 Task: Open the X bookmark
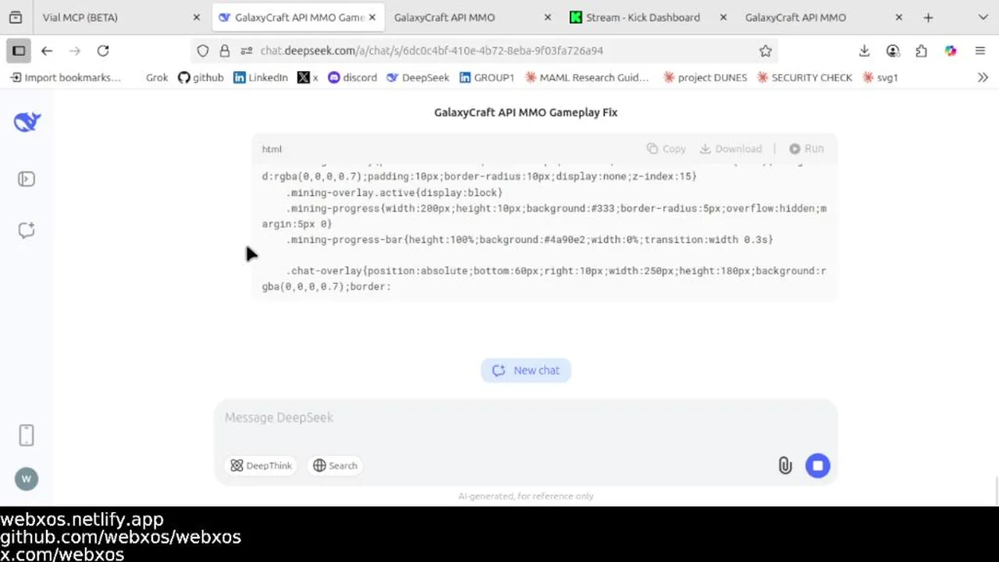pyautogui.click(x=308, y=77)
